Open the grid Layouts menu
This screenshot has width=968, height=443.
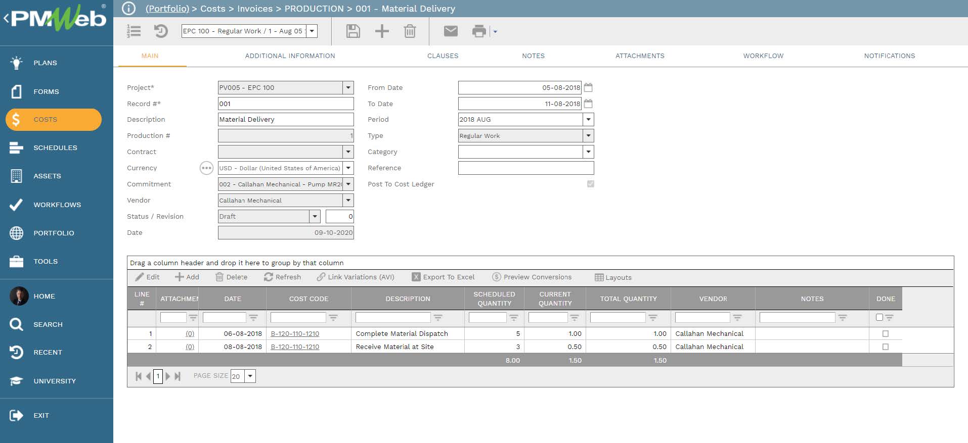tap(613, 277)
